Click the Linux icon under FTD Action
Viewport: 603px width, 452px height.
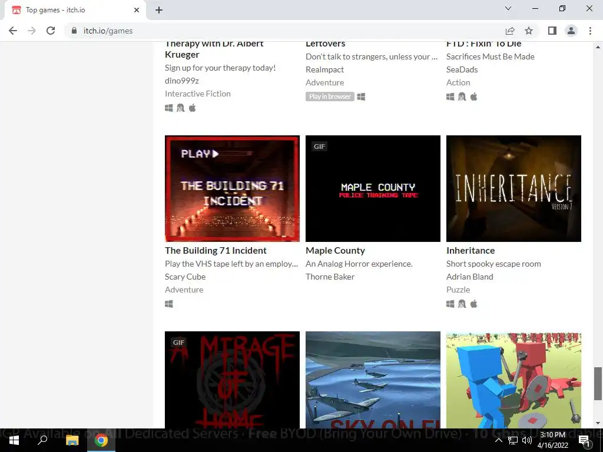coord(462,97)
